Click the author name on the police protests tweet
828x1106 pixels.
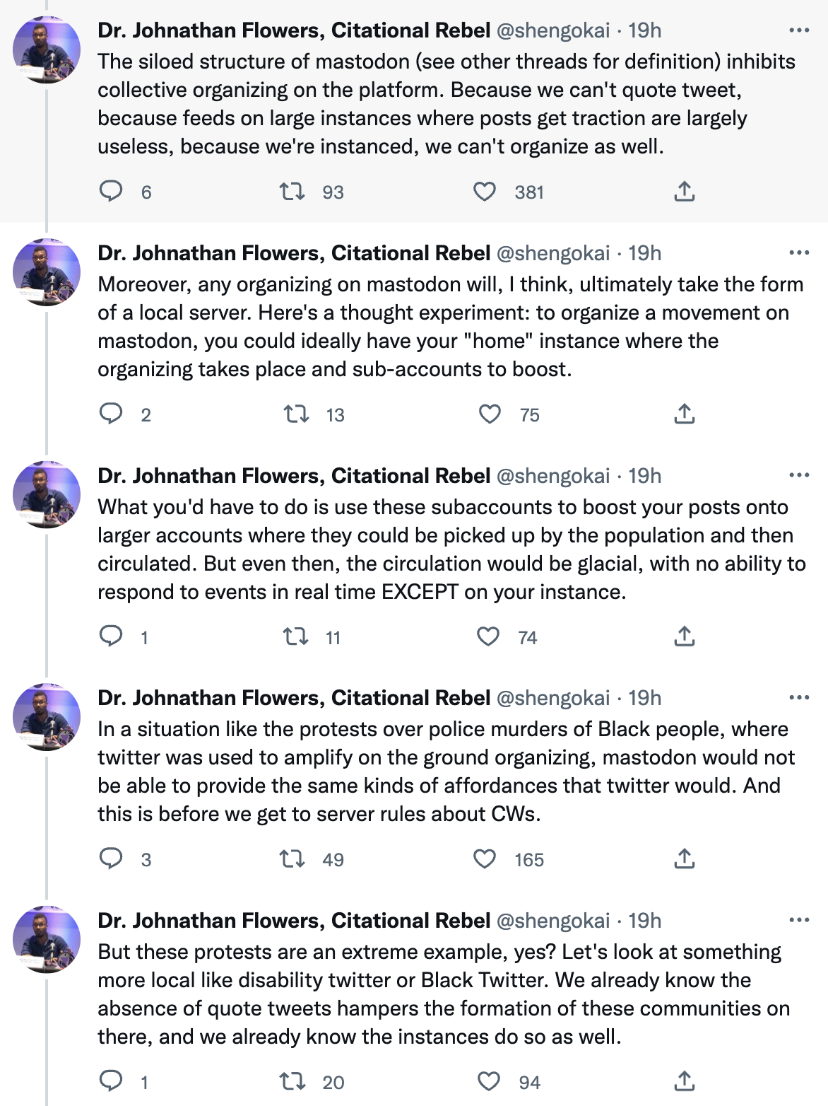(x=294, y=698)
